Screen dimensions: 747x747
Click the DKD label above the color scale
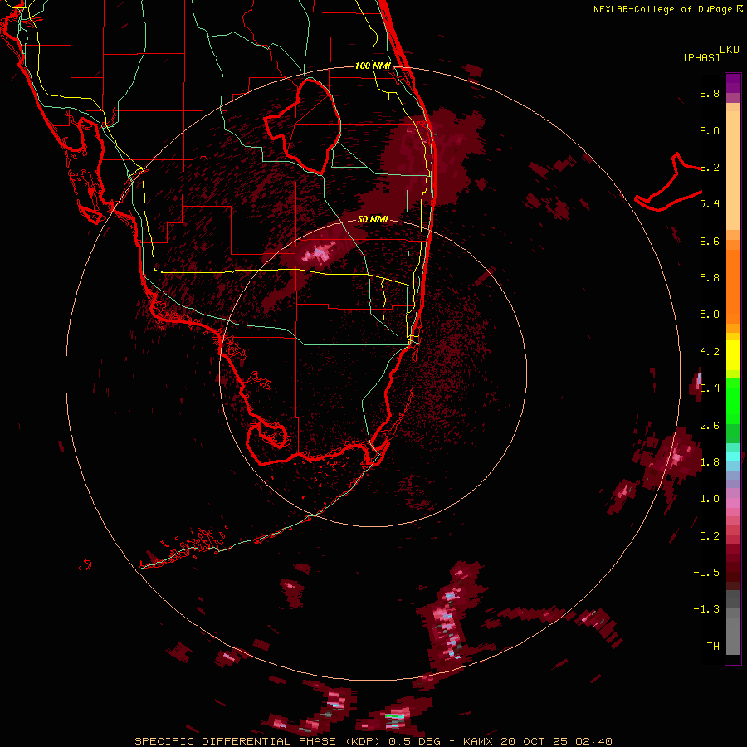pos(730,50)
